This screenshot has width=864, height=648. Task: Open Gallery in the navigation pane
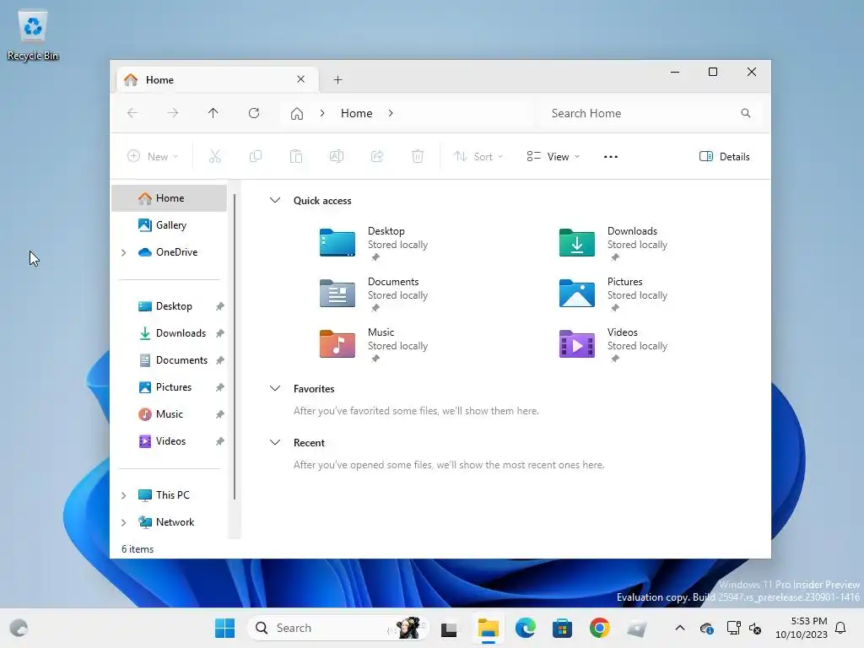tap(169, 225)
